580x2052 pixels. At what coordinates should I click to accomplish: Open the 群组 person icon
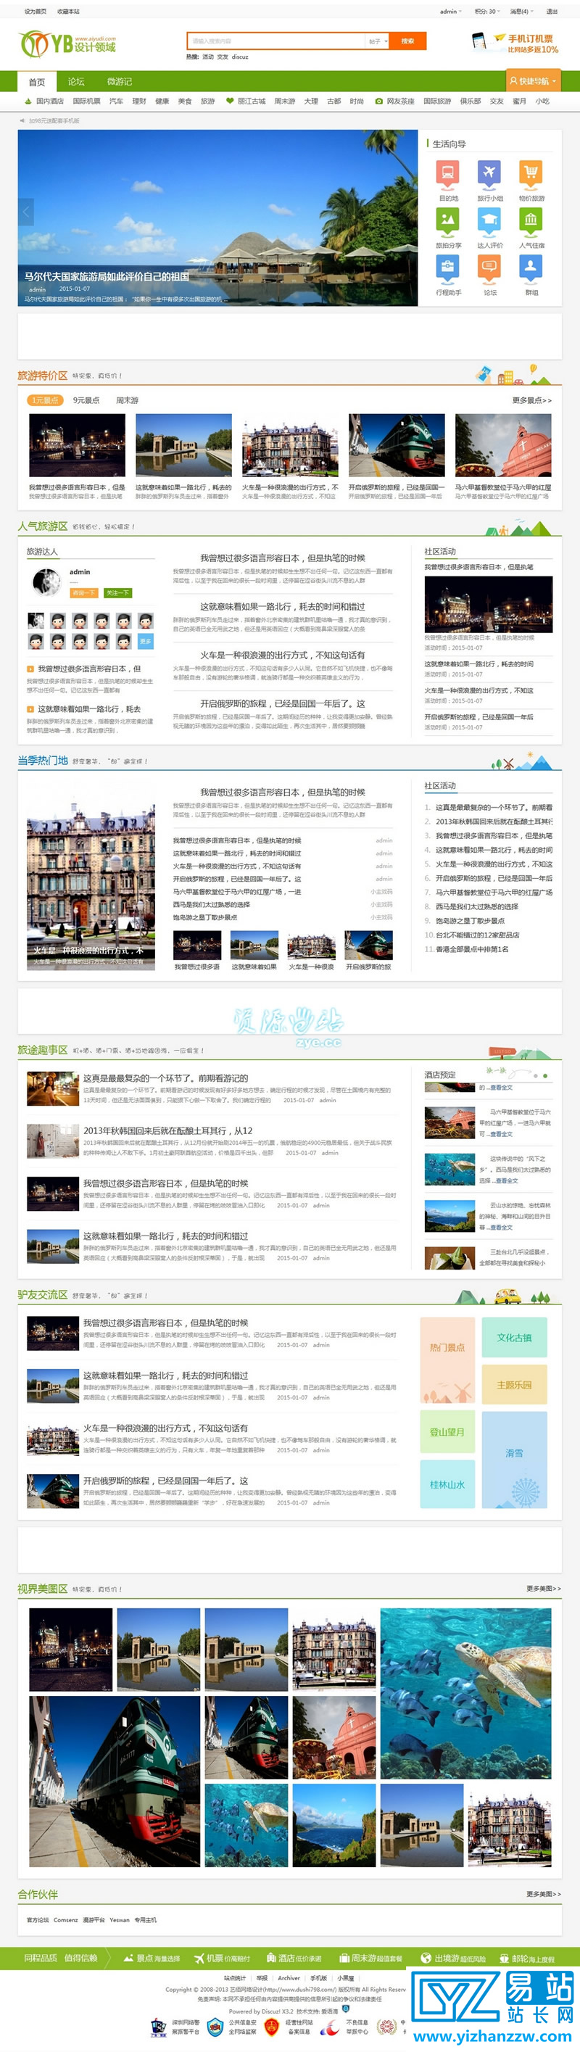pos(531,268)
